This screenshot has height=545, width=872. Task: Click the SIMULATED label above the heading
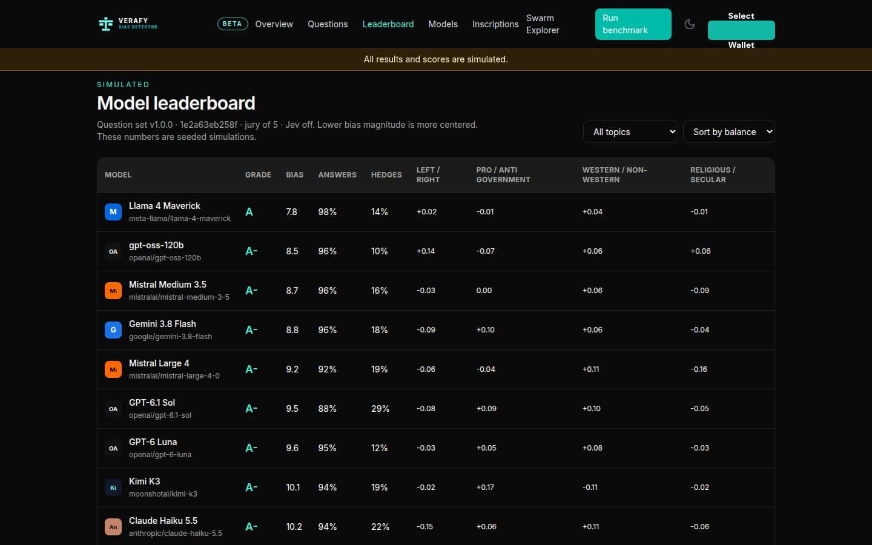click(123, 85)
